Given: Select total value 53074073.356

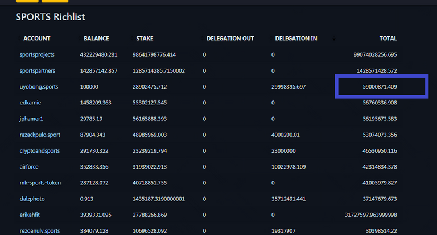Looking at the screenshot, I should pyautogui.click(x=380, y=135).
